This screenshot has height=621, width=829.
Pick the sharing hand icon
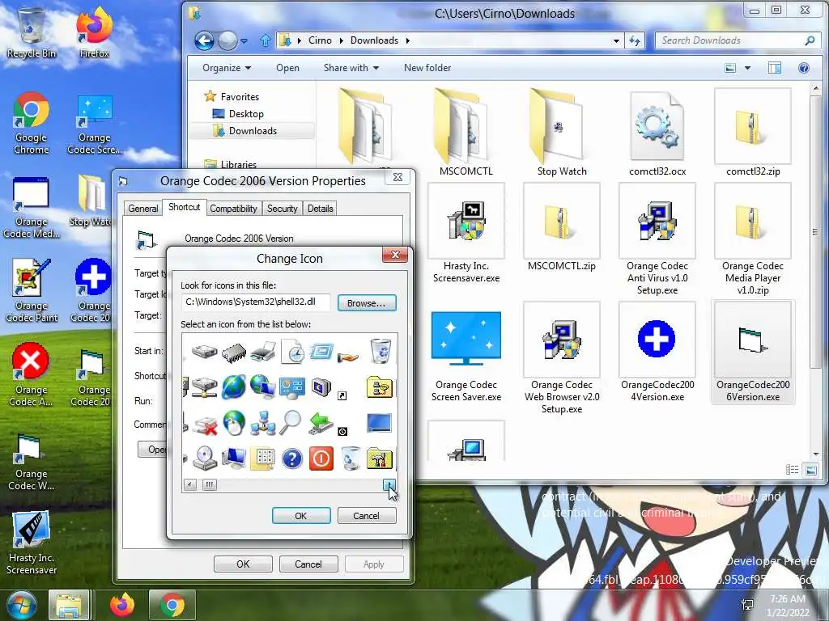349,357
